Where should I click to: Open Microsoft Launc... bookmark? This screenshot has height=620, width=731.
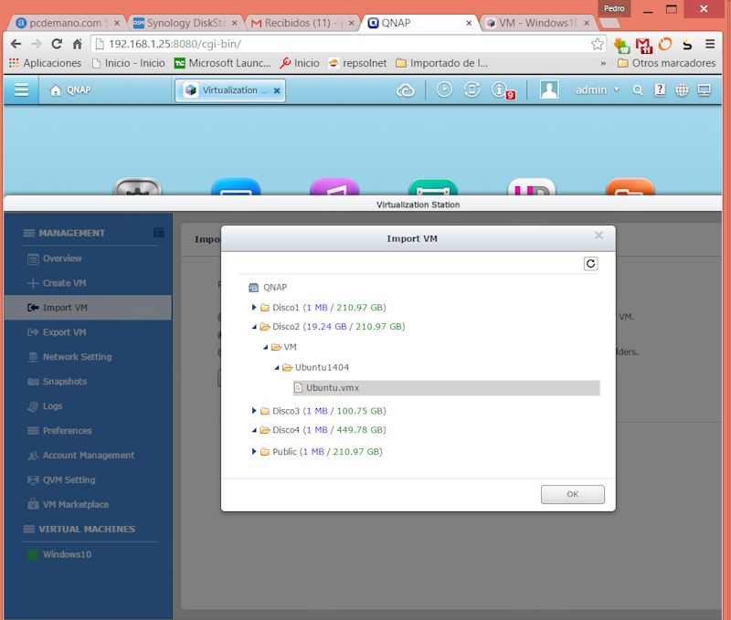click(x=222, y=63)
